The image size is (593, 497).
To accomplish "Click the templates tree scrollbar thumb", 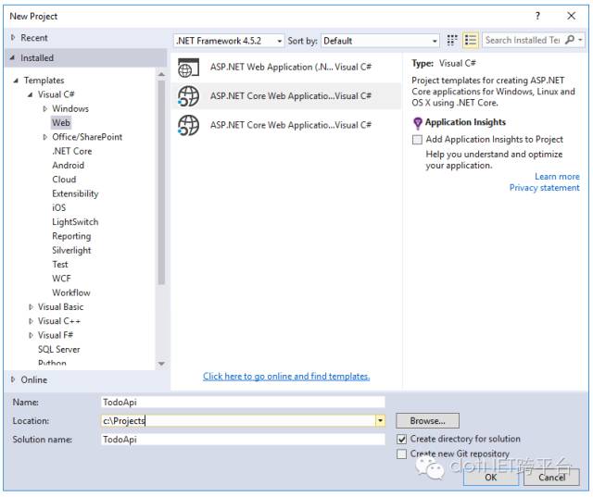I will click(x=161, y=182).
